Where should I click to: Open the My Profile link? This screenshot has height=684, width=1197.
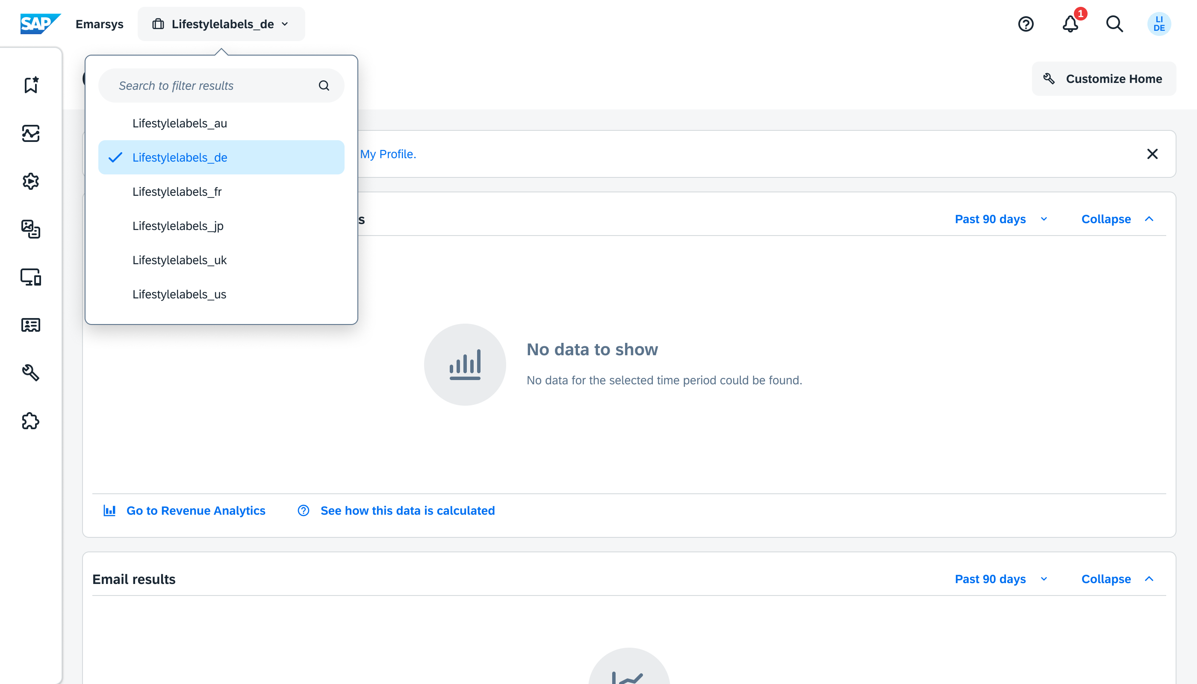click(388, 154)
